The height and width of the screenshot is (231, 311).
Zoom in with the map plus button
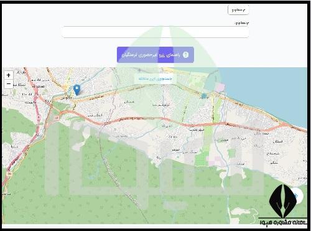point(9,75)
